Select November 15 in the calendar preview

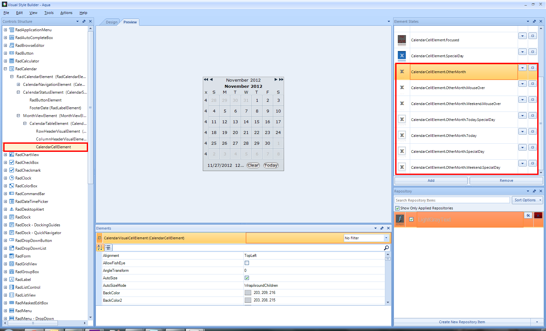click(x=257, y=122)
